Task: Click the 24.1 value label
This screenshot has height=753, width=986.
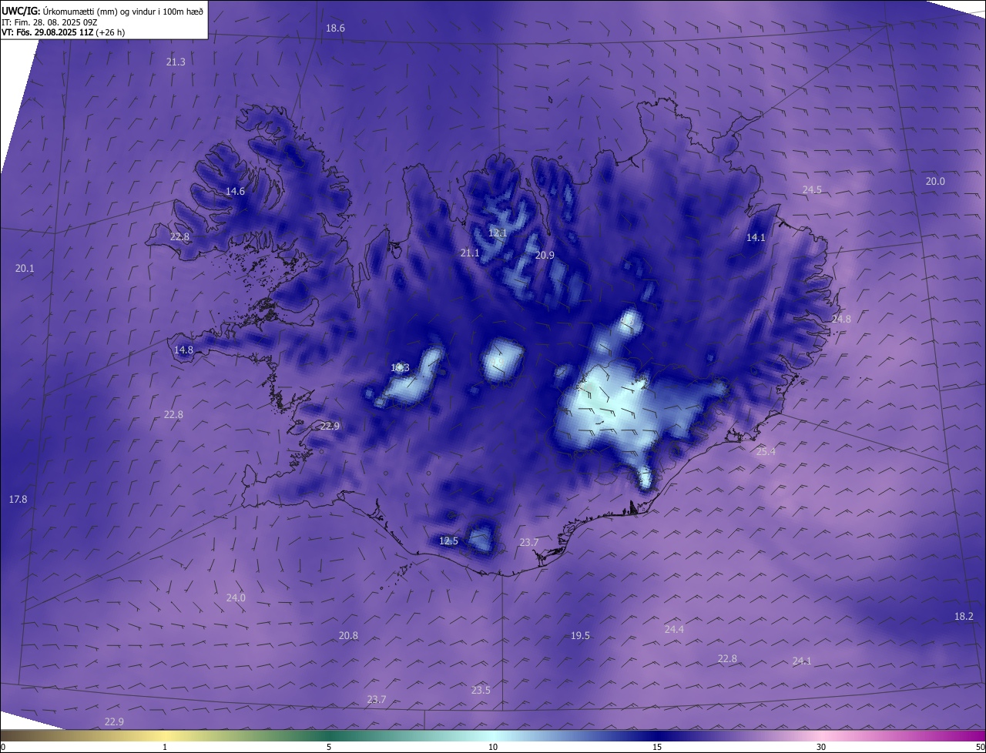Action: point(802,661)
